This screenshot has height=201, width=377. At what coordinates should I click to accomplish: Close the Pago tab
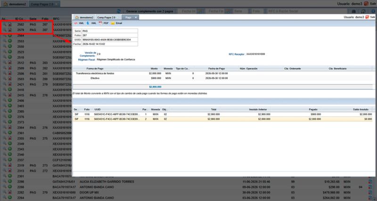136,17
